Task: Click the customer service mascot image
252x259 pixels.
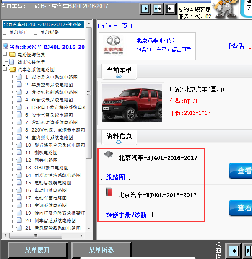Action: 226,9
